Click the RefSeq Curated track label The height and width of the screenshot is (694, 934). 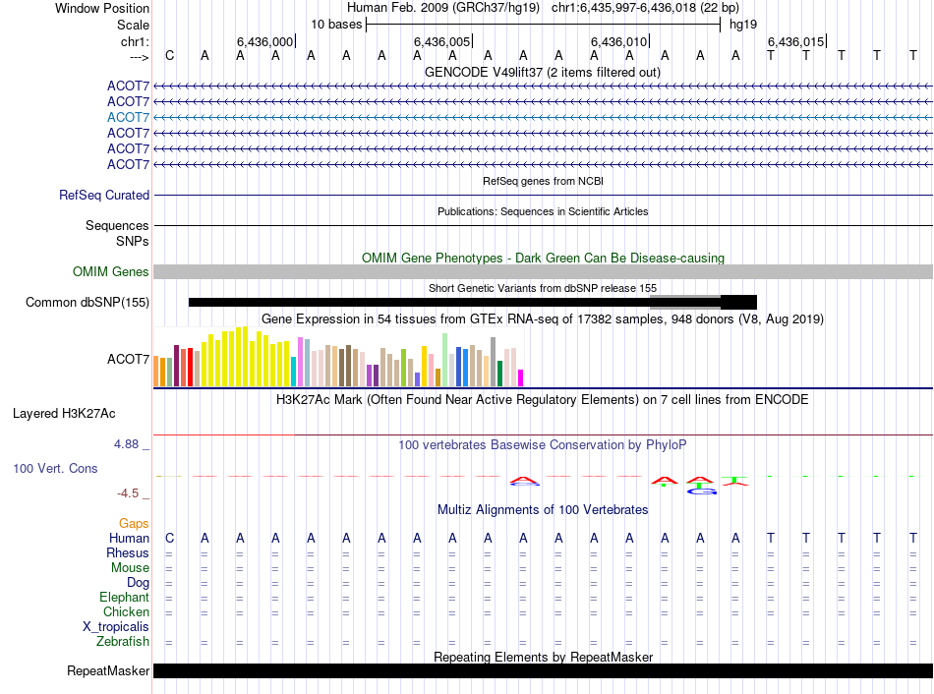pos(103,196)
